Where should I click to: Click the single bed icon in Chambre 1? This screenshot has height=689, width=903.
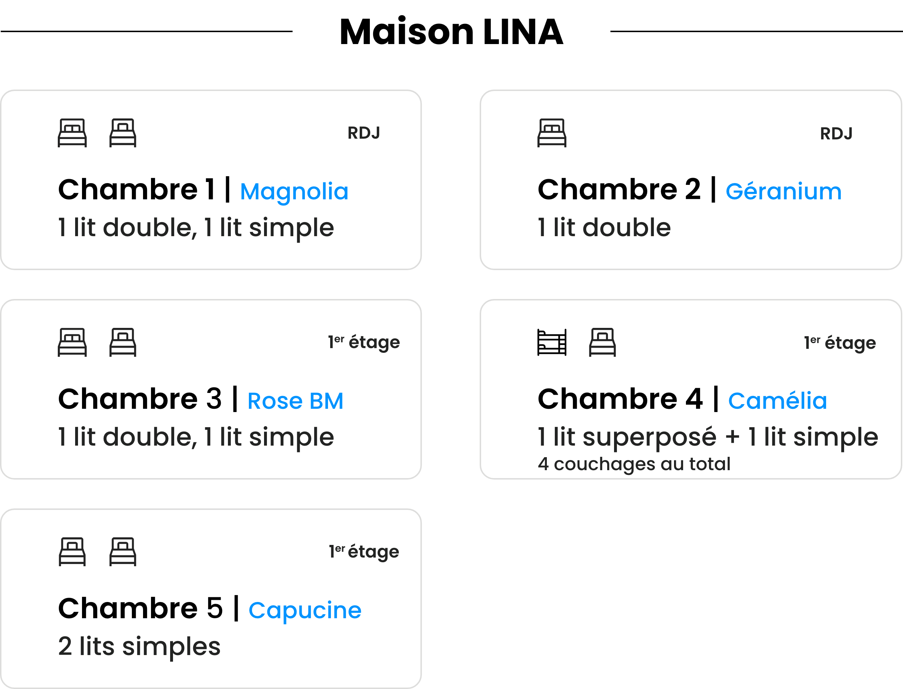[x=123, y=133]
